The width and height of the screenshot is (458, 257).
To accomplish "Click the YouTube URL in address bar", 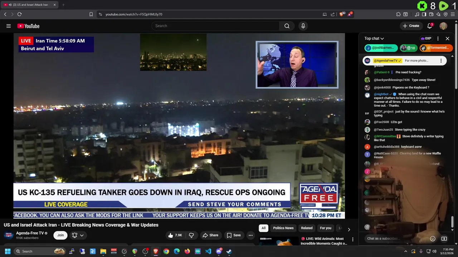I will pos(134,14).
